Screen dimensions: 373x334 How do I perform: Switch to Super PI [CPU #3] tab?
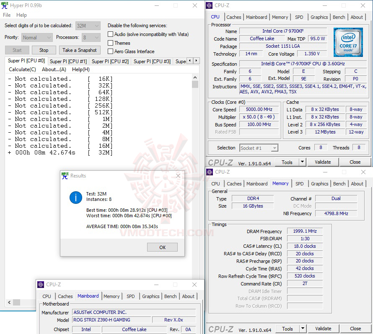click(152, 61)
